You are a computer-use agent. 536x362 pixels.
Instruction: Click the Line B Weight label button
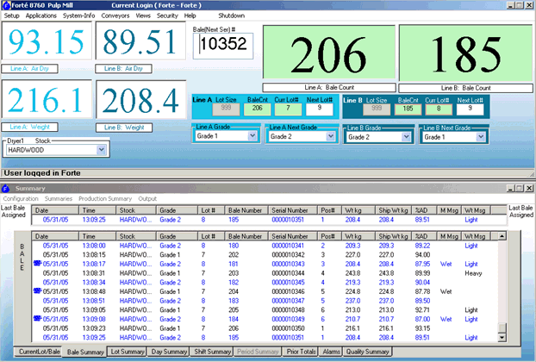coord(124,128)
